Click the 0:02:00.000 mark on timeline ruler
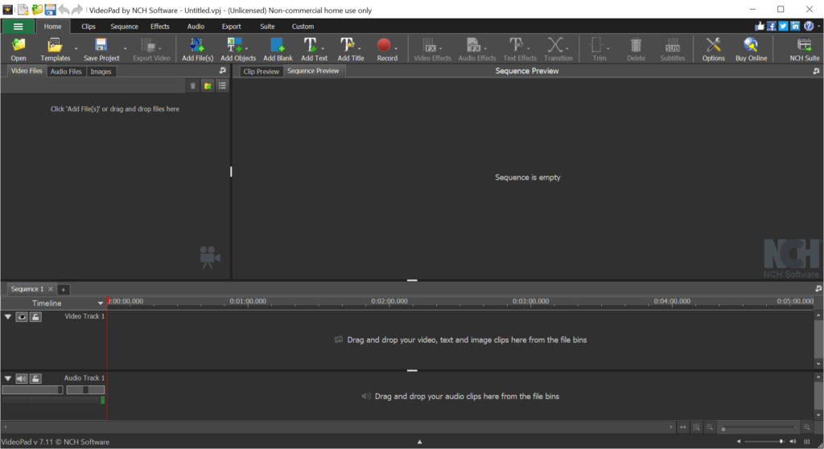The height and width of the screenshot is (449, 824). click(x=389, y=301)
